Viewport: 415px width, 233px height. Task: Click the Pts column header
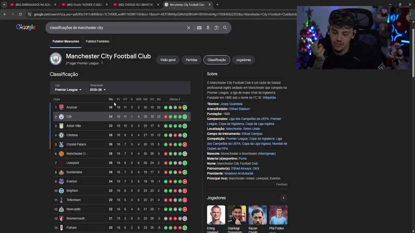(x=111, y=99)
